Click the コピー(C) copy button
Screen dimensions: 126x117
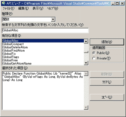tap(107, 97)
